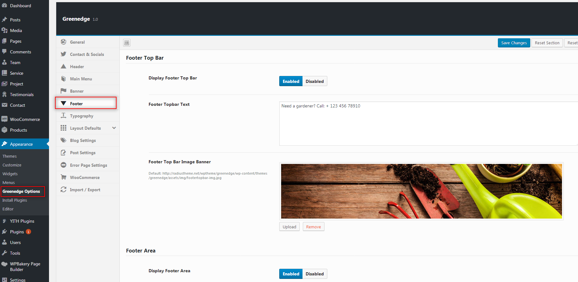Click the Appearance paintbrush icon

click(x=4, y=144)
